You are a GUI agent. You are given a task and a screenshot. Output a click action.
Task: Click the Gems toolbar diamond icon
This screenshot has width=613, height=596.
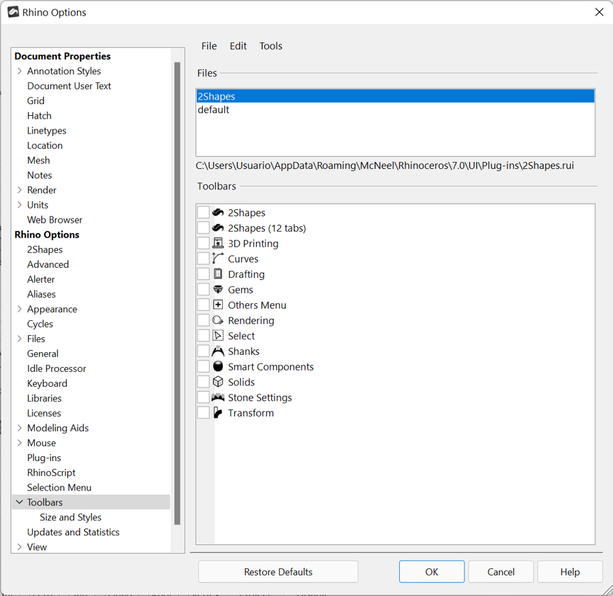pos(218,289)
